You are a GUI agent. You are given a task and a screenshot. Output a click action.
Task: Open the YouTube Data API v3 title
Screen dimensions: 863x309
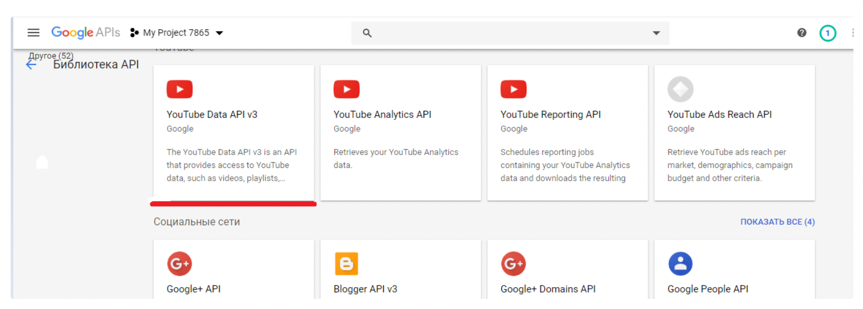[x=212, y=114]
